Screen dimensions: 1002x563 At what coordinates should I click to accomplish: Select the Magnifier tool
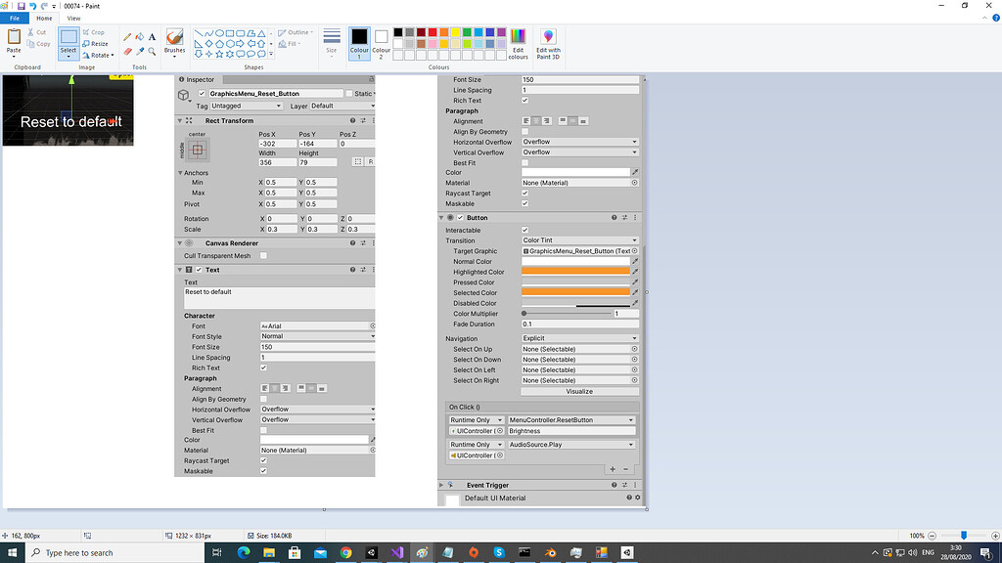click(151, 51)
